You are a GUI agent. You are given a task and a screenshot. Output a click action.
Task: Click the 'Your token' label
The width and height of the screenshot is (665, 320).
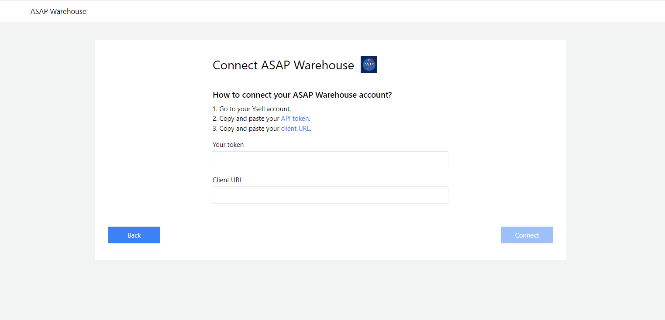point(228,145)
